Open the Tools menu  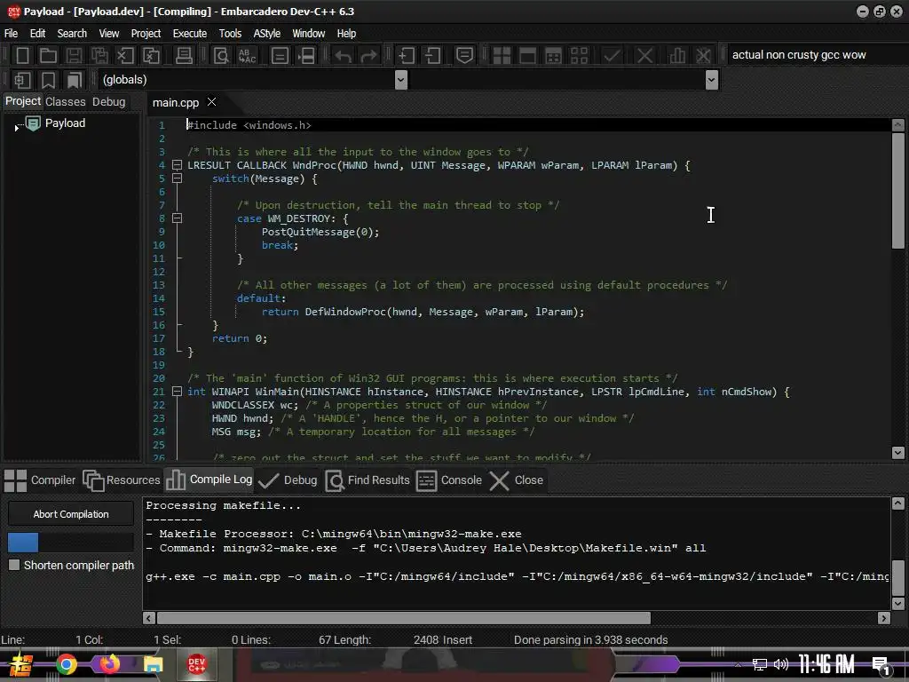[230, 34]
